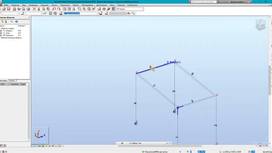Click the Paste icon in toolbar
Screen dimensions: 272x153
[48, 9]
